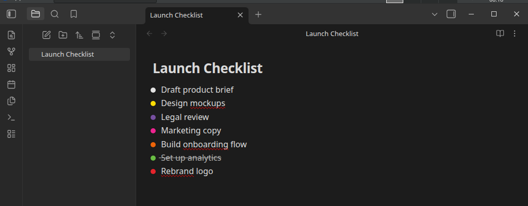Viewport: 528px width, 206px height.
Task: Change sort order in file explorer
Action: [79, 35]
